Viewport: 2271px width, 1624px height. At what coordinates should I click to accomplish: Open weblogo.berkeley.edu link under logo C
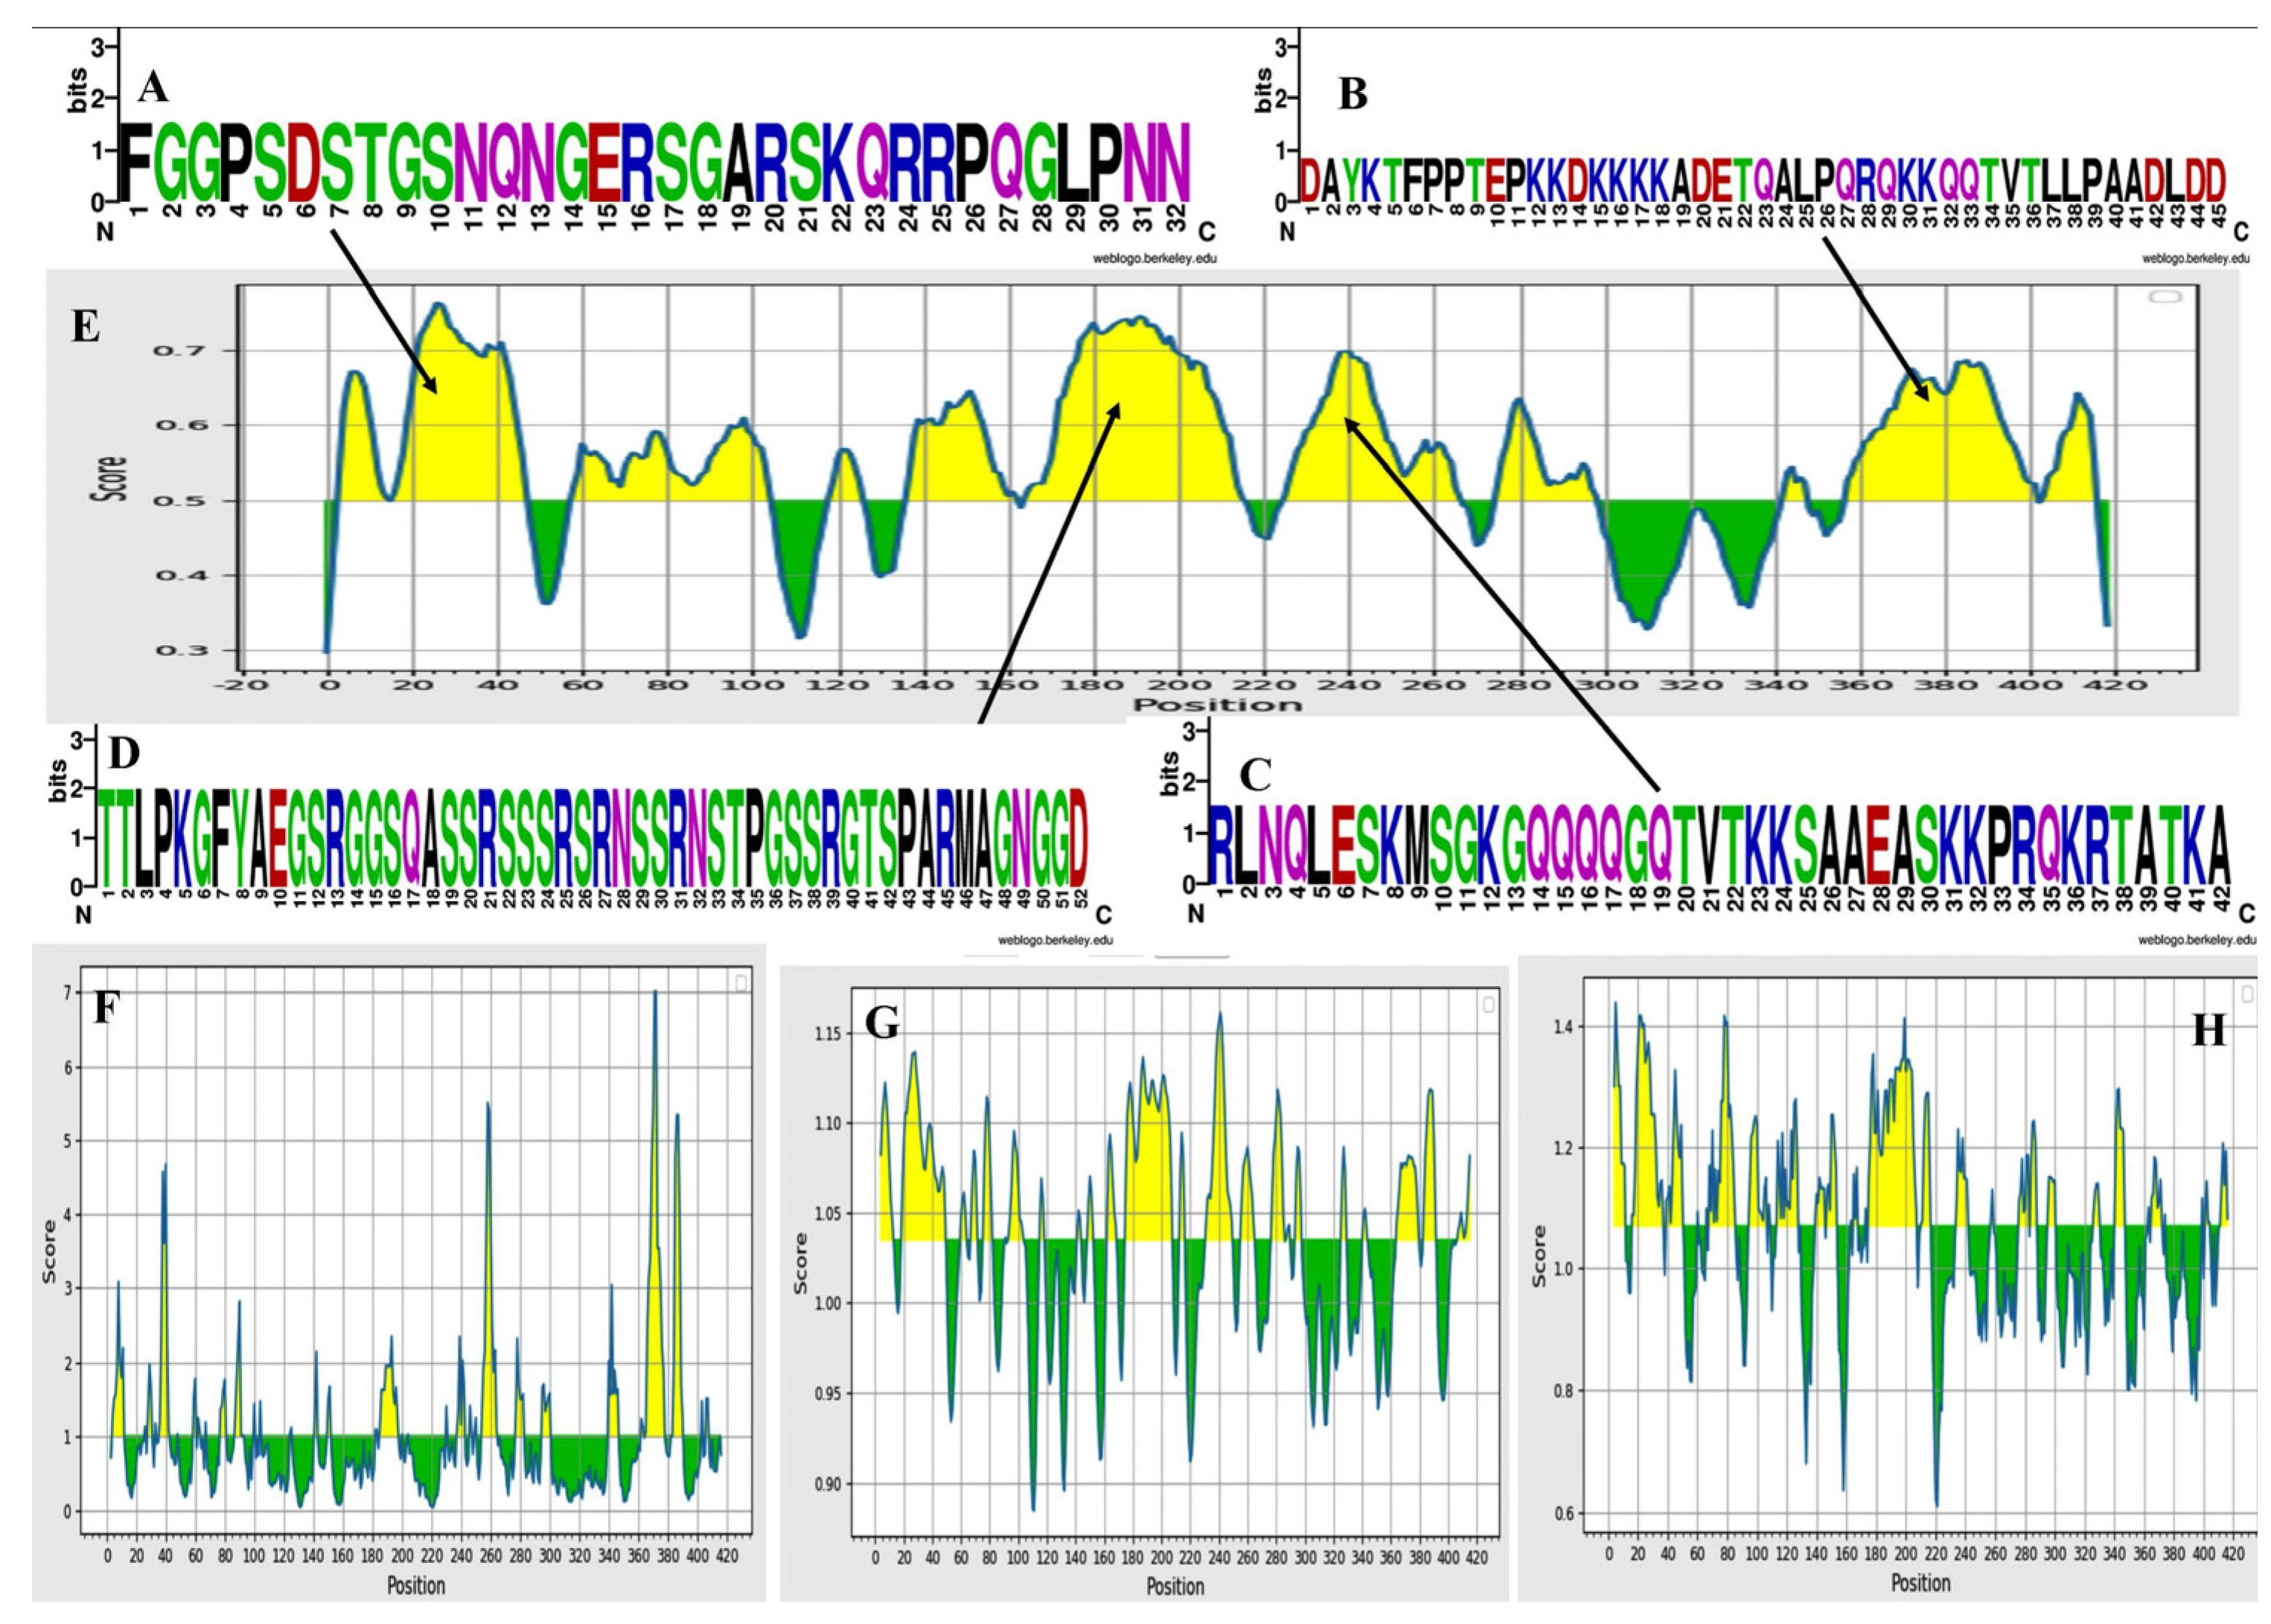pyautogui.click(x=2197, y=940)
